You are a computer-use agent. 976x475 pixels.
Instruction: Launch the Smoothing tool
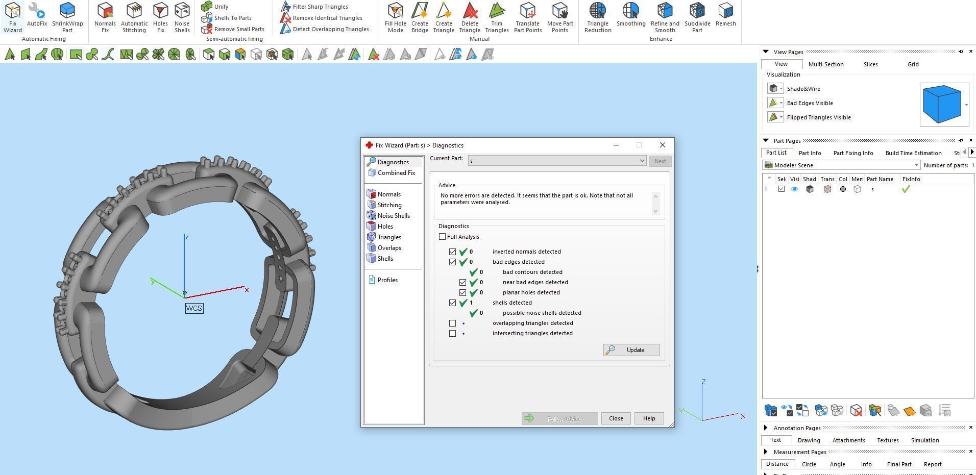pyautogui.click(x=631, y=15)
